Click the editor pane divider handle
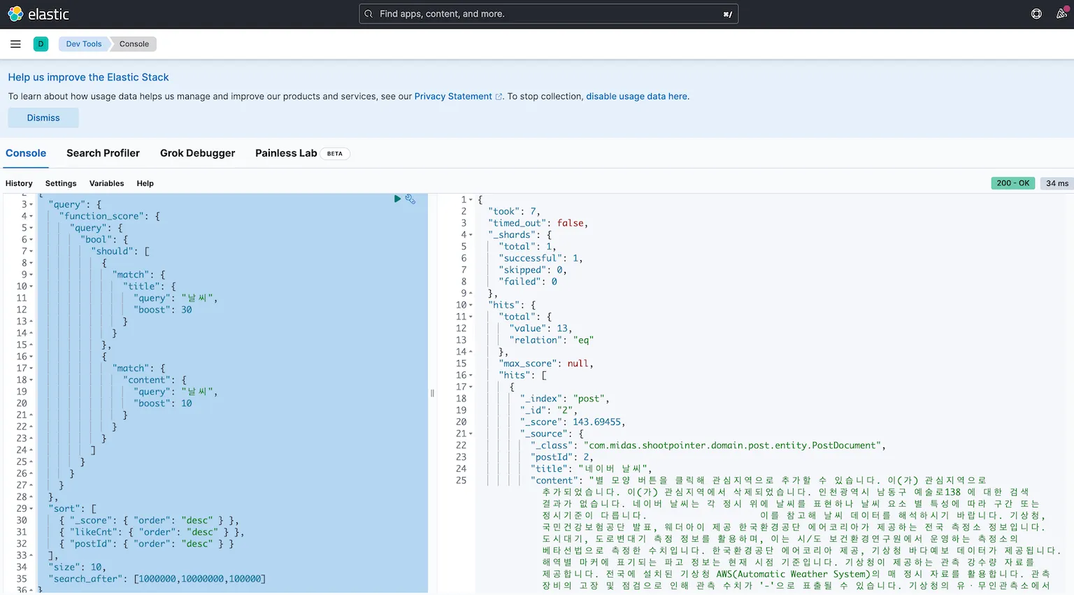Viewport: 1074px width, 595px height. (x=432, y=393)
